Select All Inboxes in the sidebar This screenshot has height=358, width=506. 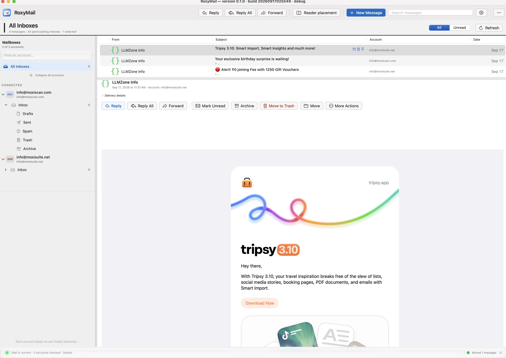46,67
